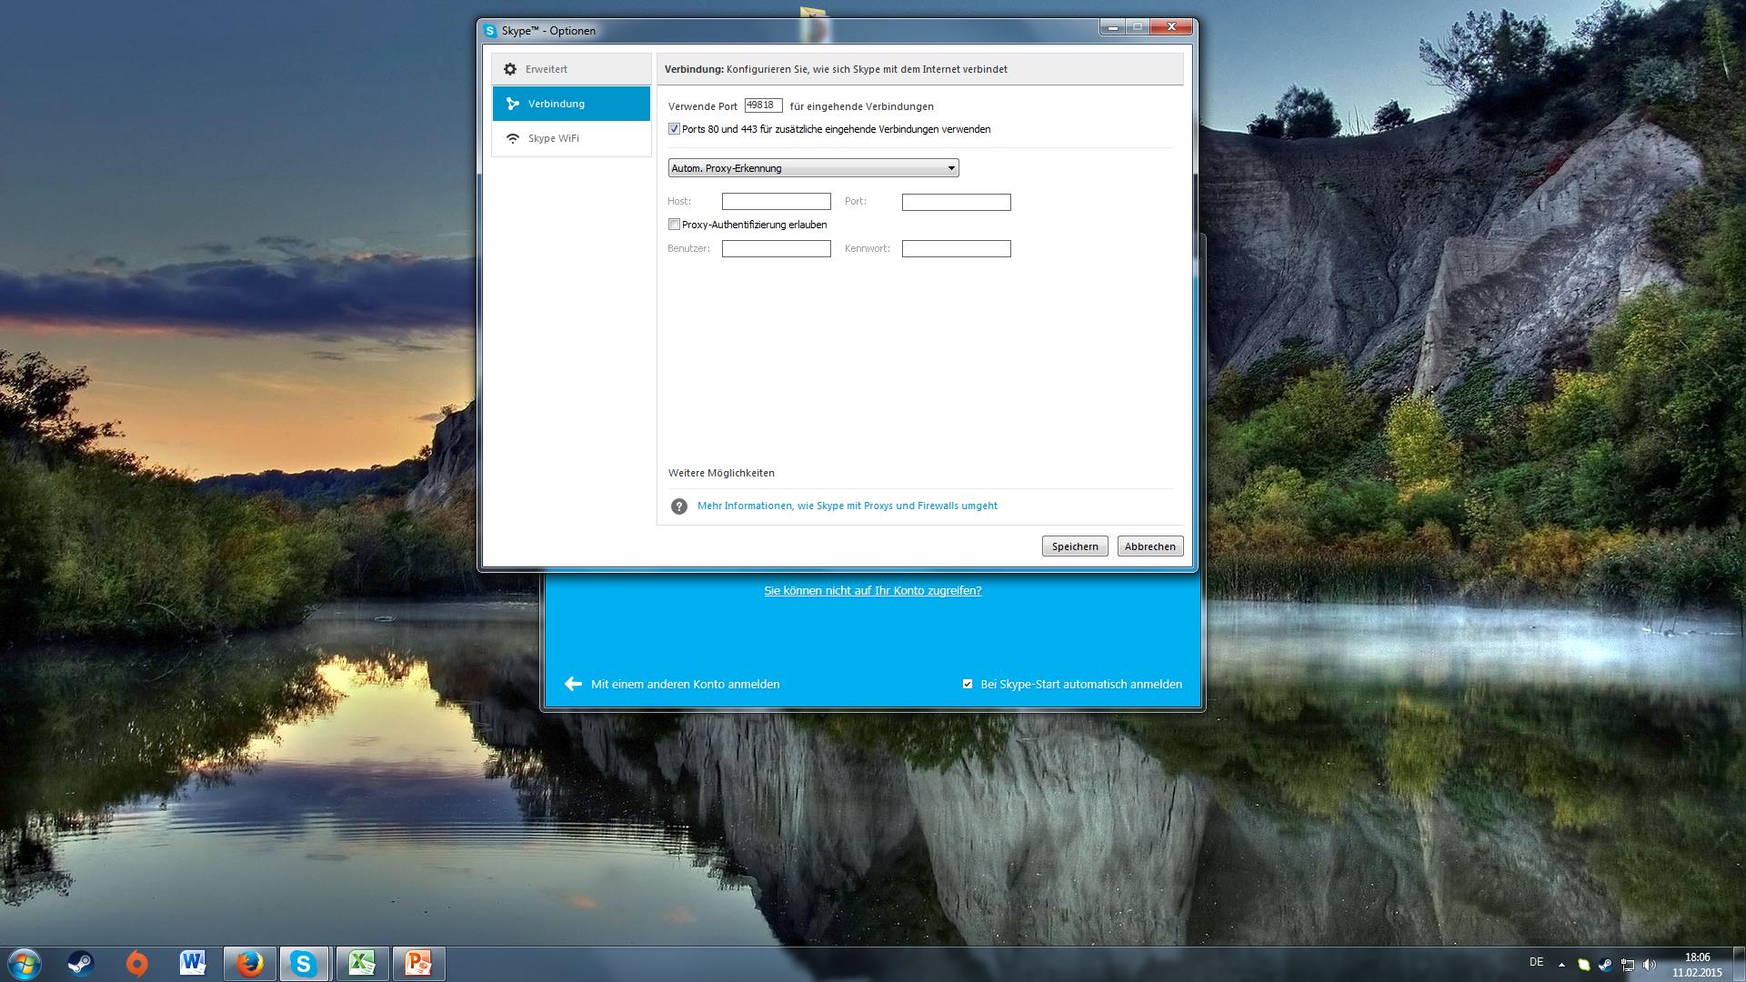Image resolution: width=1746 pixels, height=982 pixels.
Task: Click the network connection tray icon
Action: coord(1628,965)
